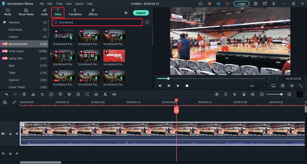Click the delete trash icon in timeline toolbar
This screenshot has height=164, width=307.
tap(24, 94)
